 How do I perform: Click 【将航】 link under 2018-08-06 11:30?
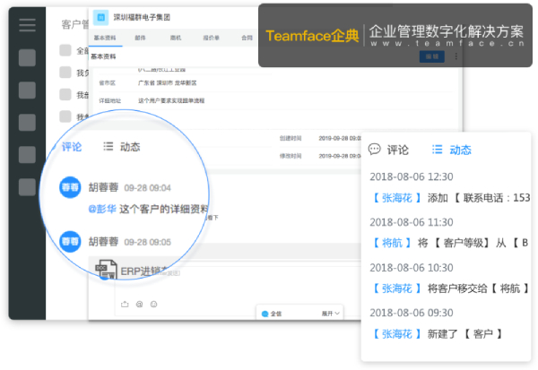tap(392, 243)
